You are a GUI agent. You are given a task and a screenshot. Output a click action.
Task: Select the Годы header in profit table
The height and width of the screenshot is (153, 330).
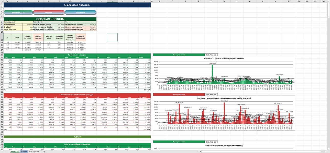coord(8,57)
